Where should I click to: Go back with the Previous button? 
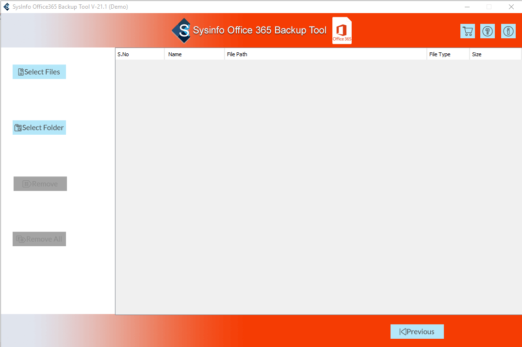tap(417, 331)
